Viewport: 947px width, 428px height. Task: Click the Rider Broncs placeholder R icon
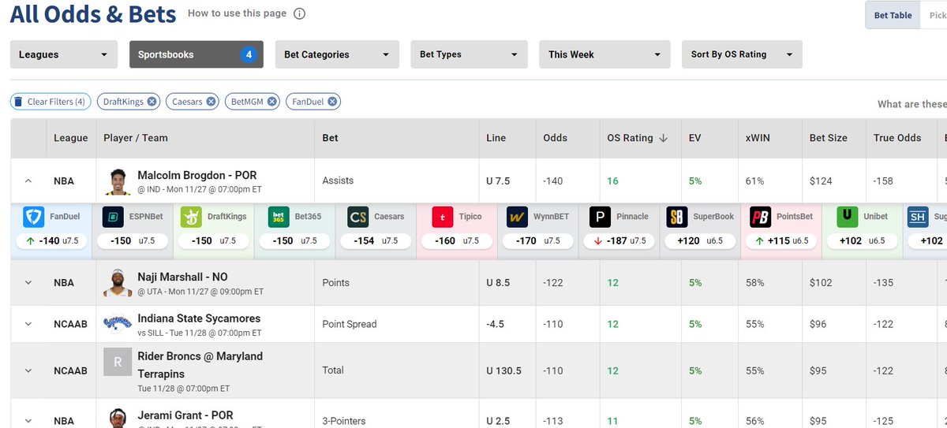[118, 363]
